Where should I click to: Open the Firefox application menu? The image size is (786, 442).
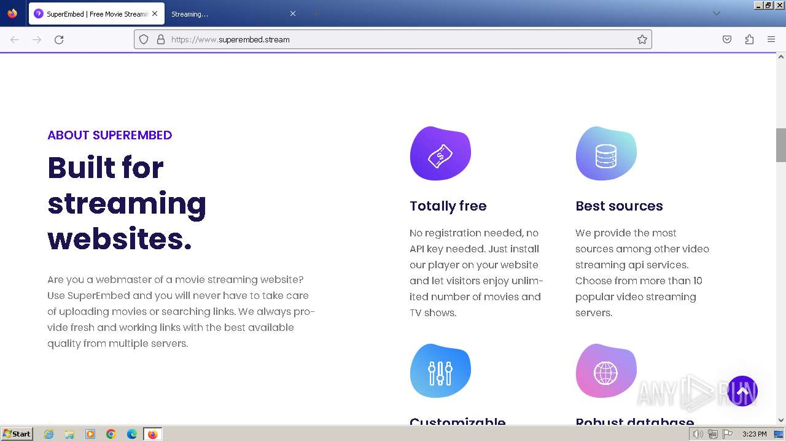(x=771, y=39)
